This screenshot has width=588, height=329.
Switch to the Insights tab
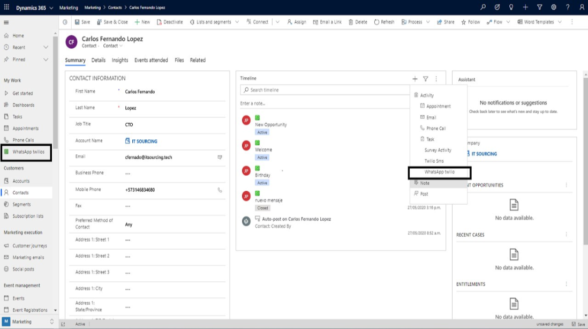[119, 60]
